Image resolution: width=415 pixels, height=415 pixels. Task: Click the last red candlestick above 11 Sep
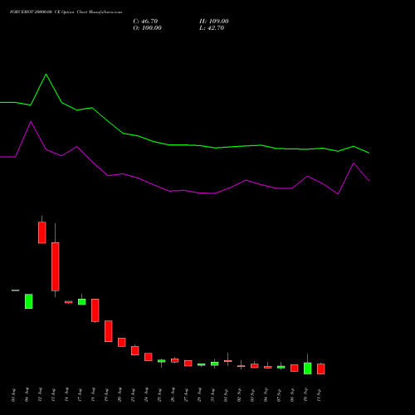321,369
